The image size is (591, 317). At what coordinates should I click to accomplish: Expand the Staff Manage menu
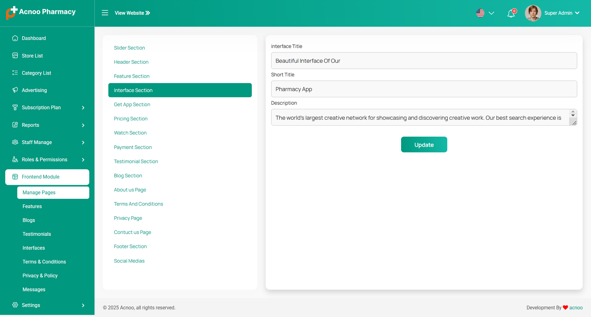83,143
